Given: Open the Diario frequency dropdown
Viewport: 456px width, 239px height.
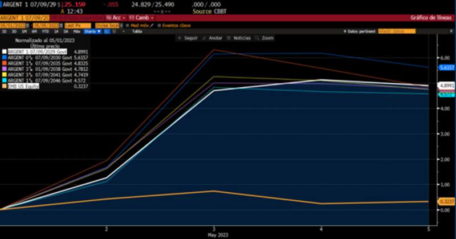Looking at the screenshot, I should 92,31.
